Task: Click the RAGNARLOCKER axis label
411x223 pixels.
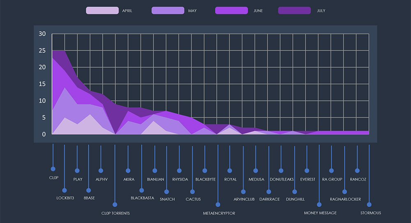Action: tap(346, 199)
